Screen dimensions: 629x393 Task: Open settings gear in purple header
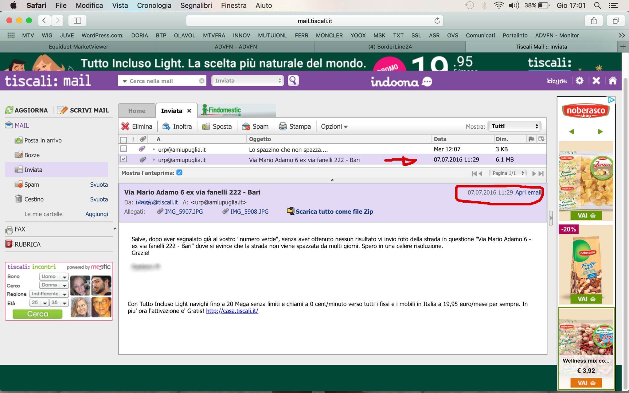coord(580,81)
